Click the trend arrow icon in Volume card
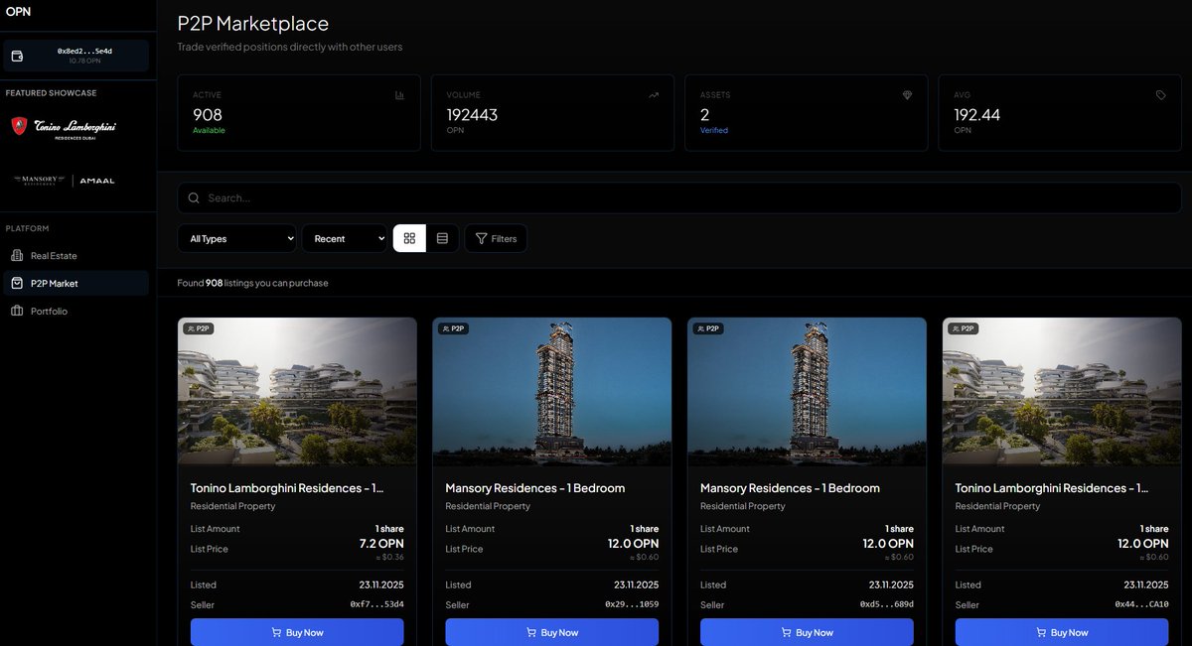Image resolution: width=1192 pixels, height=646 pixels. click(x=654, y=95)
